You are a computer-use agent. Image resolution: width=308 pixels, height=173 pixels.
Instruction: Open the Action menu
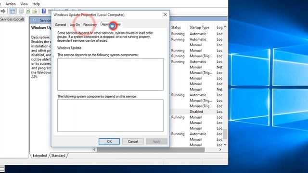coord(11,4)
